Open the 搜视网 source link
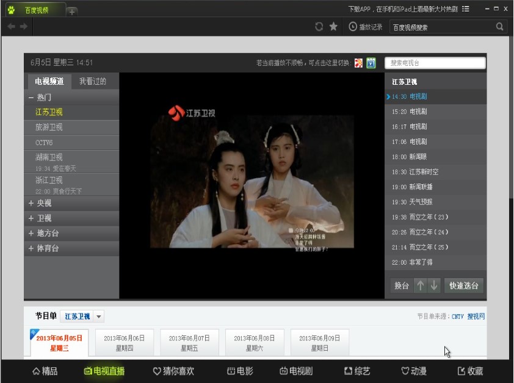 click(x=476, y=317)
